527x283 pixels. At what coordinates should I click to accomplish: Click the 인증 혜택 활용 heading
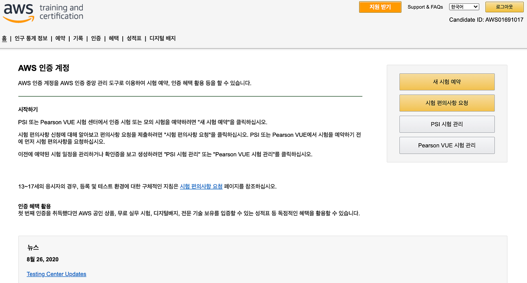(x=35, y=206)
